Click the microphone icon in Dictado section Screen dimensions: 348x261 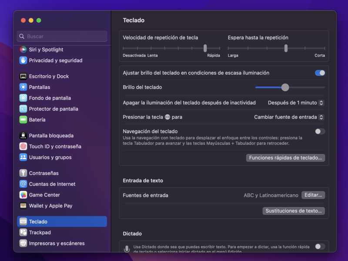pos(126,248)
